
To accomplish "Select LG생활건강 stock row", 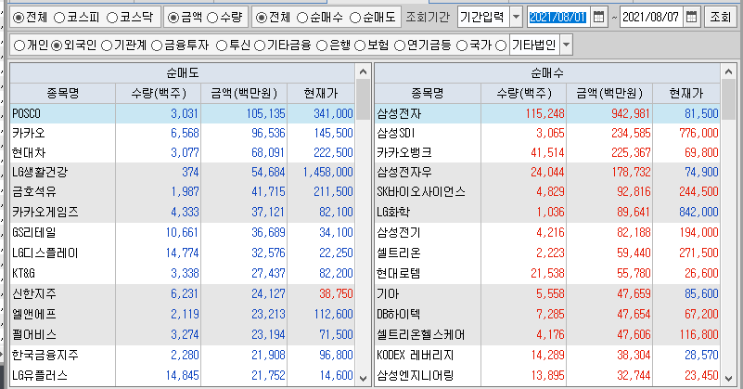I will [183, 172].
